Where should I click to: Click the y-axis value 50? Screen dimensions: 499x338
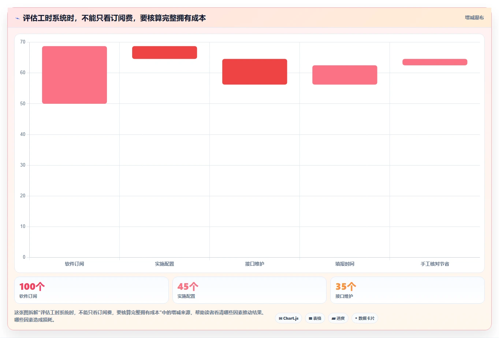(23, 103)
